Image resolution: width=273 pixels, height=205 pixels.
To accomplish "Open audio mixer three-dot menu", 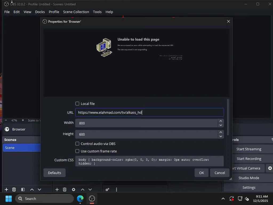I will tap(117, 190).
